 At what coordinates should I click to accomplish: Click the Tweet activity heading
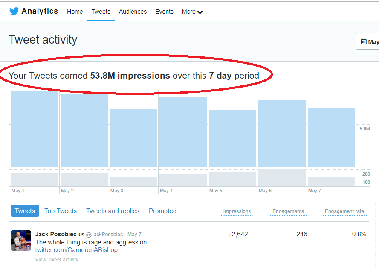[x=43, y=39]
